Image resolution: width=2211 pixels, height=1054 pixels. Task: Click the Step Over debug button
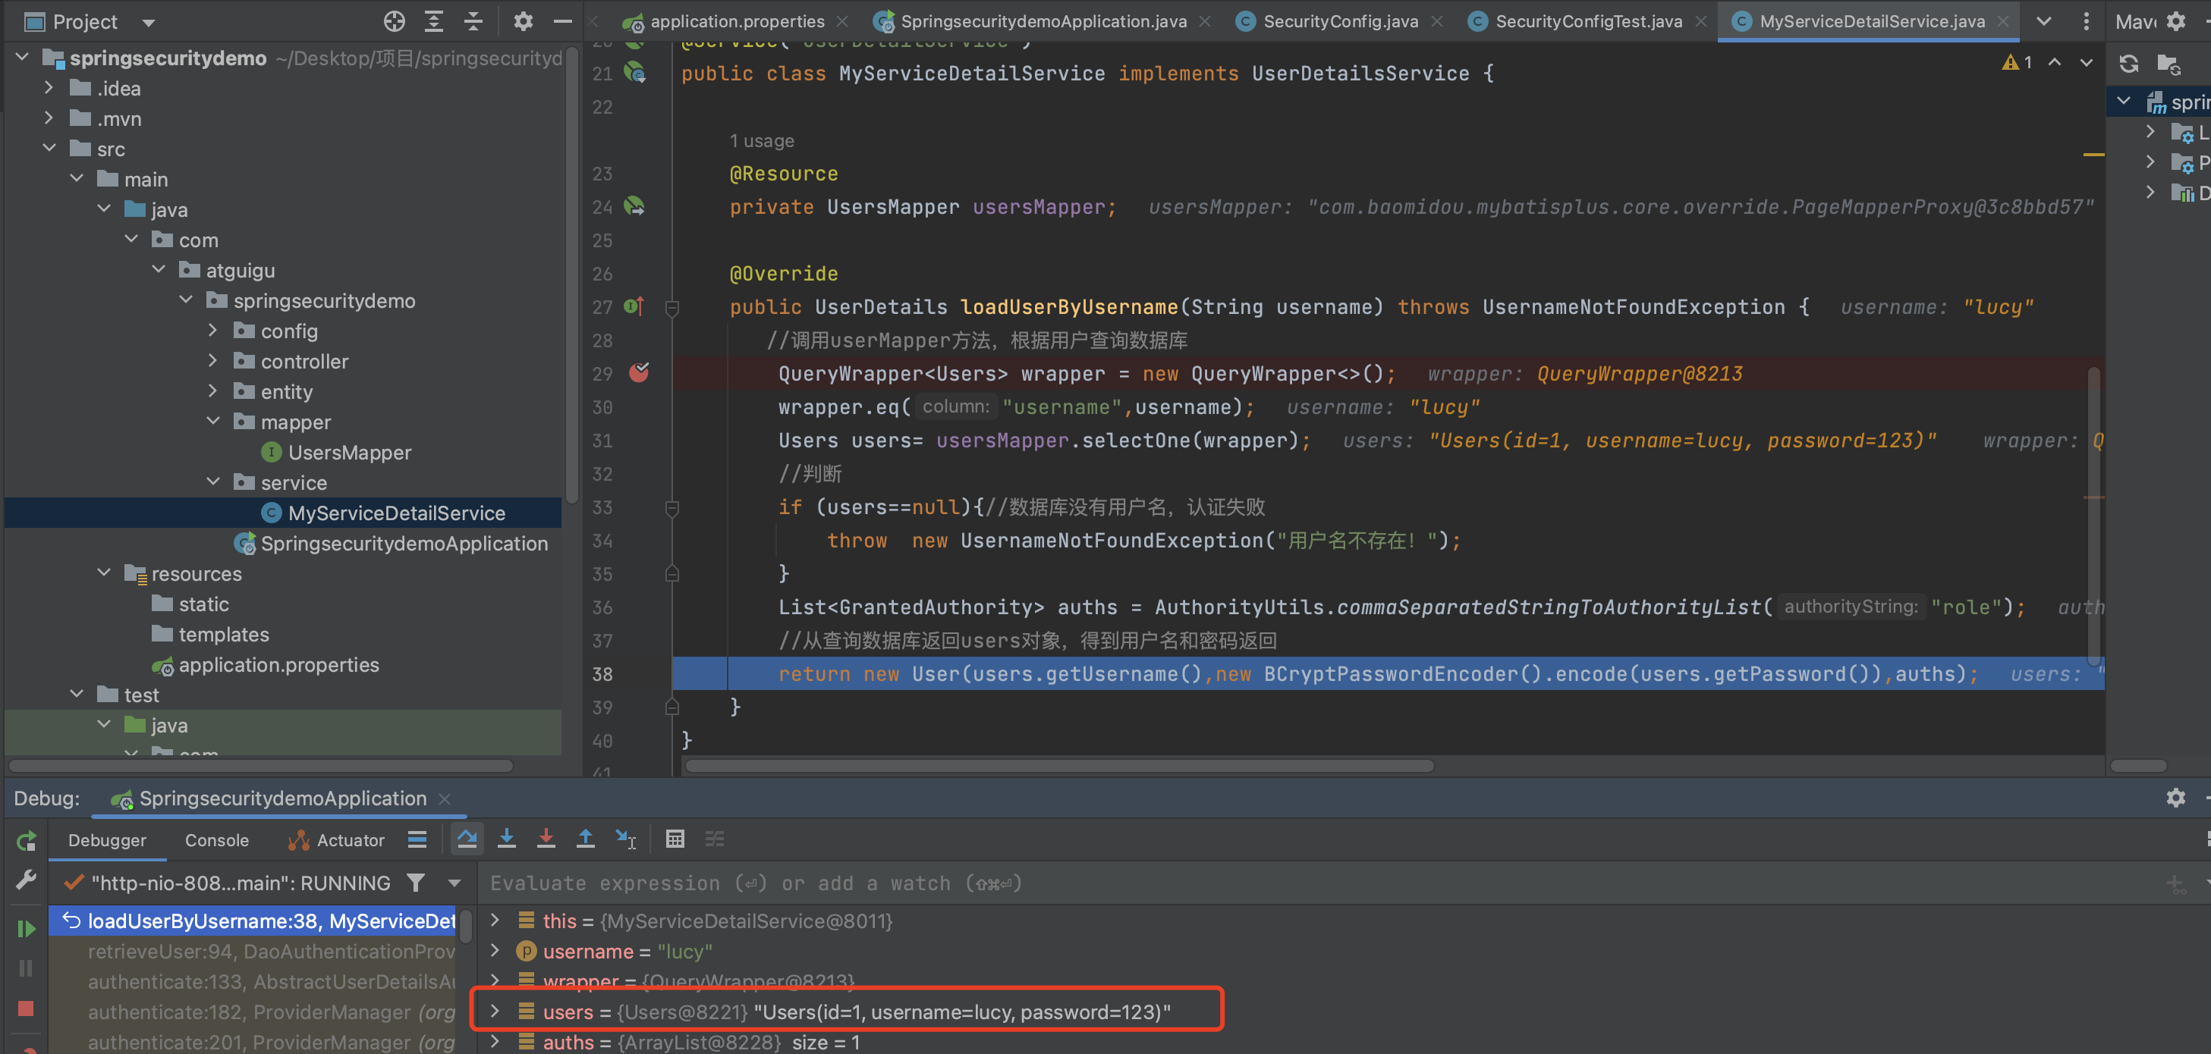point(467,839)
